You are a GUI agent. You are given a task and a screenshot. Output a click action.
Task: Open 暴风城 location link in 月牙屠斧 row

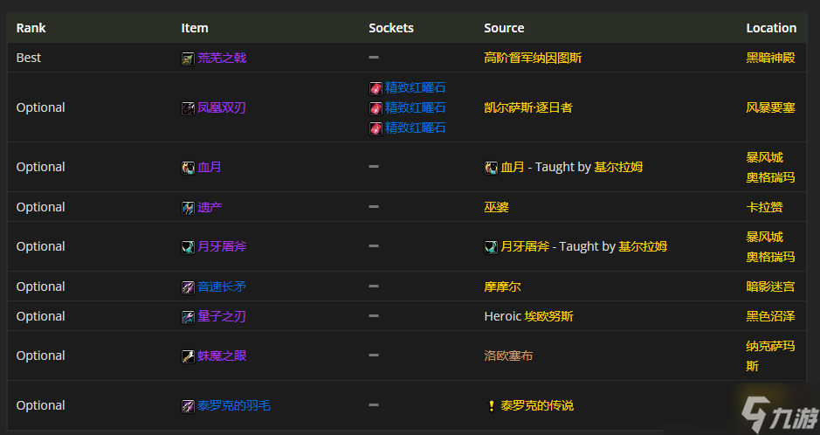[x=765, y=237]
